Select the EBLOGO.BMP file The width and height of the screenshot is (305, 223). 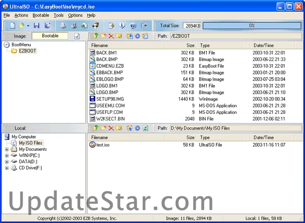[x=110, y=79]
